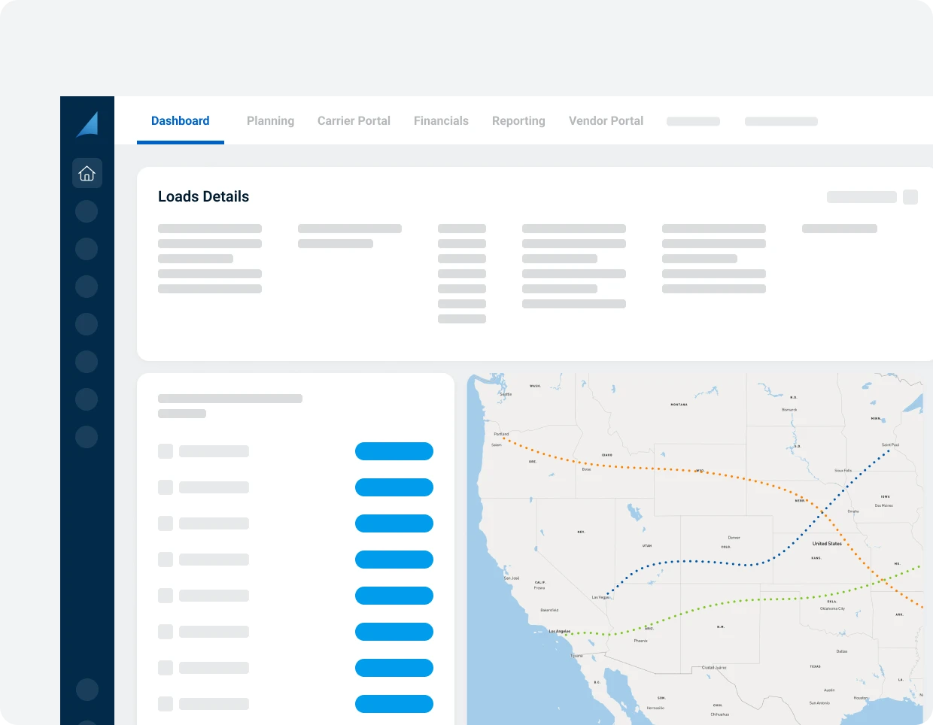Click the blue pill button in the third row
Screen dimensions: 933x725
[394, 523]
